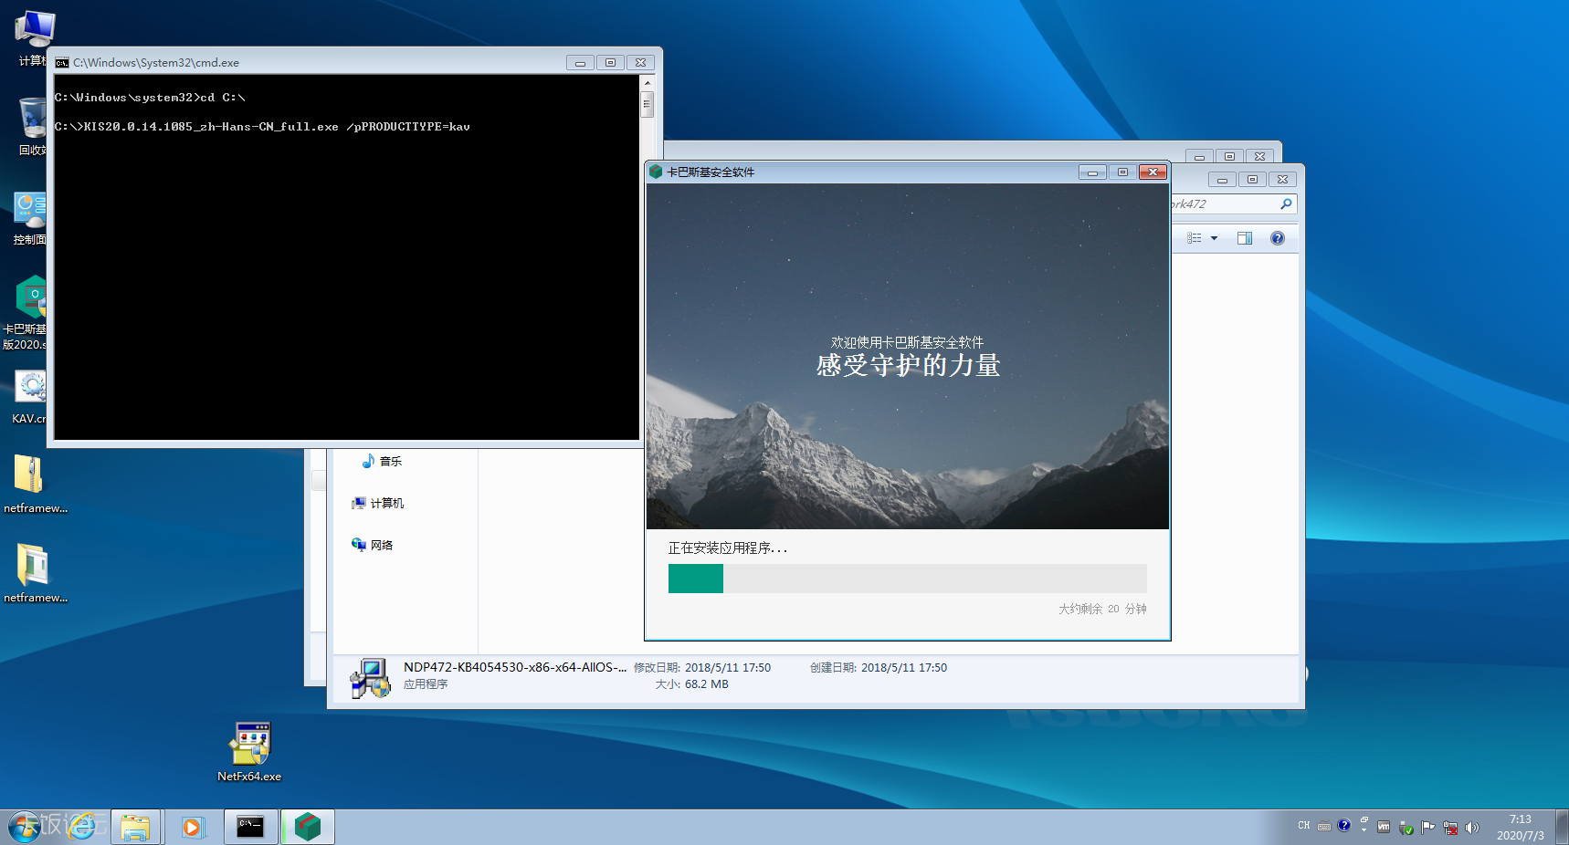Click the language bar help icon
Screen dimensions: 1569x845
coord(1343,826)
